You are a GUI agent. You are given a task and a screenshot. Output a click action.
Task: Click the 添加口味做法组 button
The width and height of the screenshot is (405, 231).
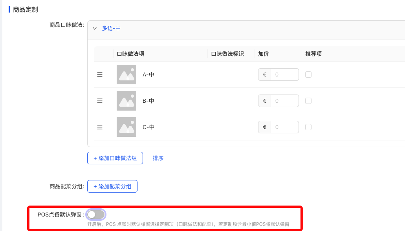point(115,158)
